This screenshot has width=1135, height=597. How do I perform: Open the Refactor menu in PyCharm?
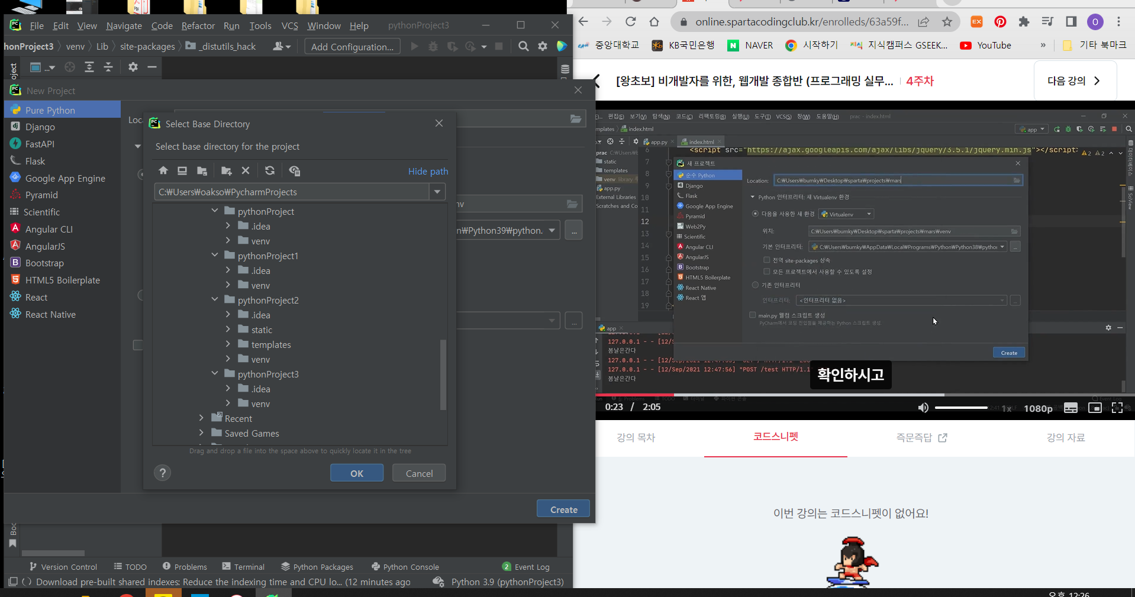(x=198, y=25)
